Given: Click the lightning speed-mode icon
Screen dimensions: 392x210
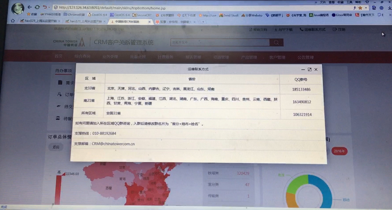Looking at the screenshot, I should tap(354, 8).
